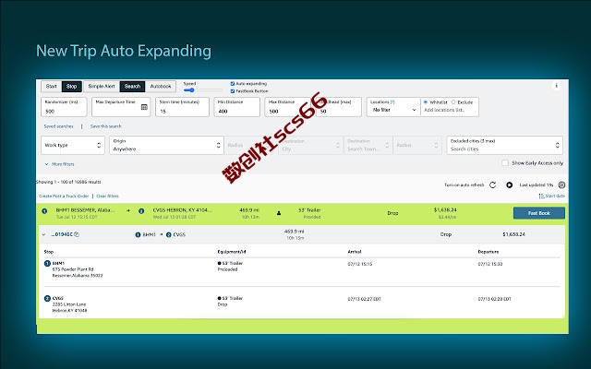Click the Stop button
The width and height of the screenshot is (591, 369).
(72, 86)
